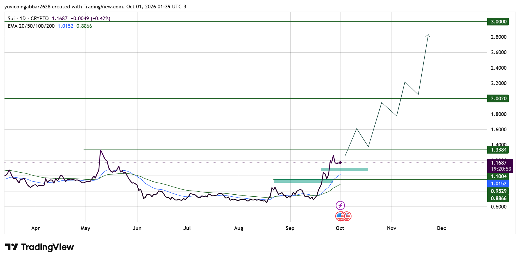Click the blue 1.0152 EMA tag on price axis
Viewport: 520px width, 260px height.
pyautogui.click(x=499, y=184)
